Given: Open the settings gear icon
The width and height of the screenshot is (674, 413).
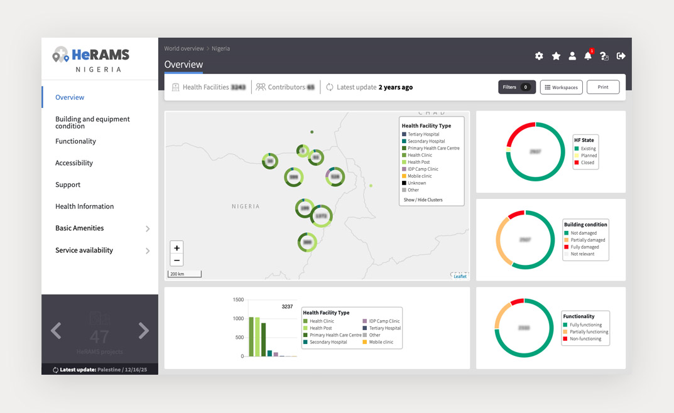Looking at the screenshot, I should (x=539, y=56).
